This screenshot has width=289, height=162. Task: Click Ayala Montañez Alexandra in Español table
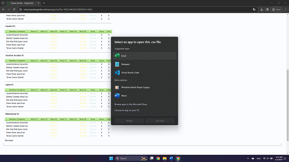click(17, 35)
